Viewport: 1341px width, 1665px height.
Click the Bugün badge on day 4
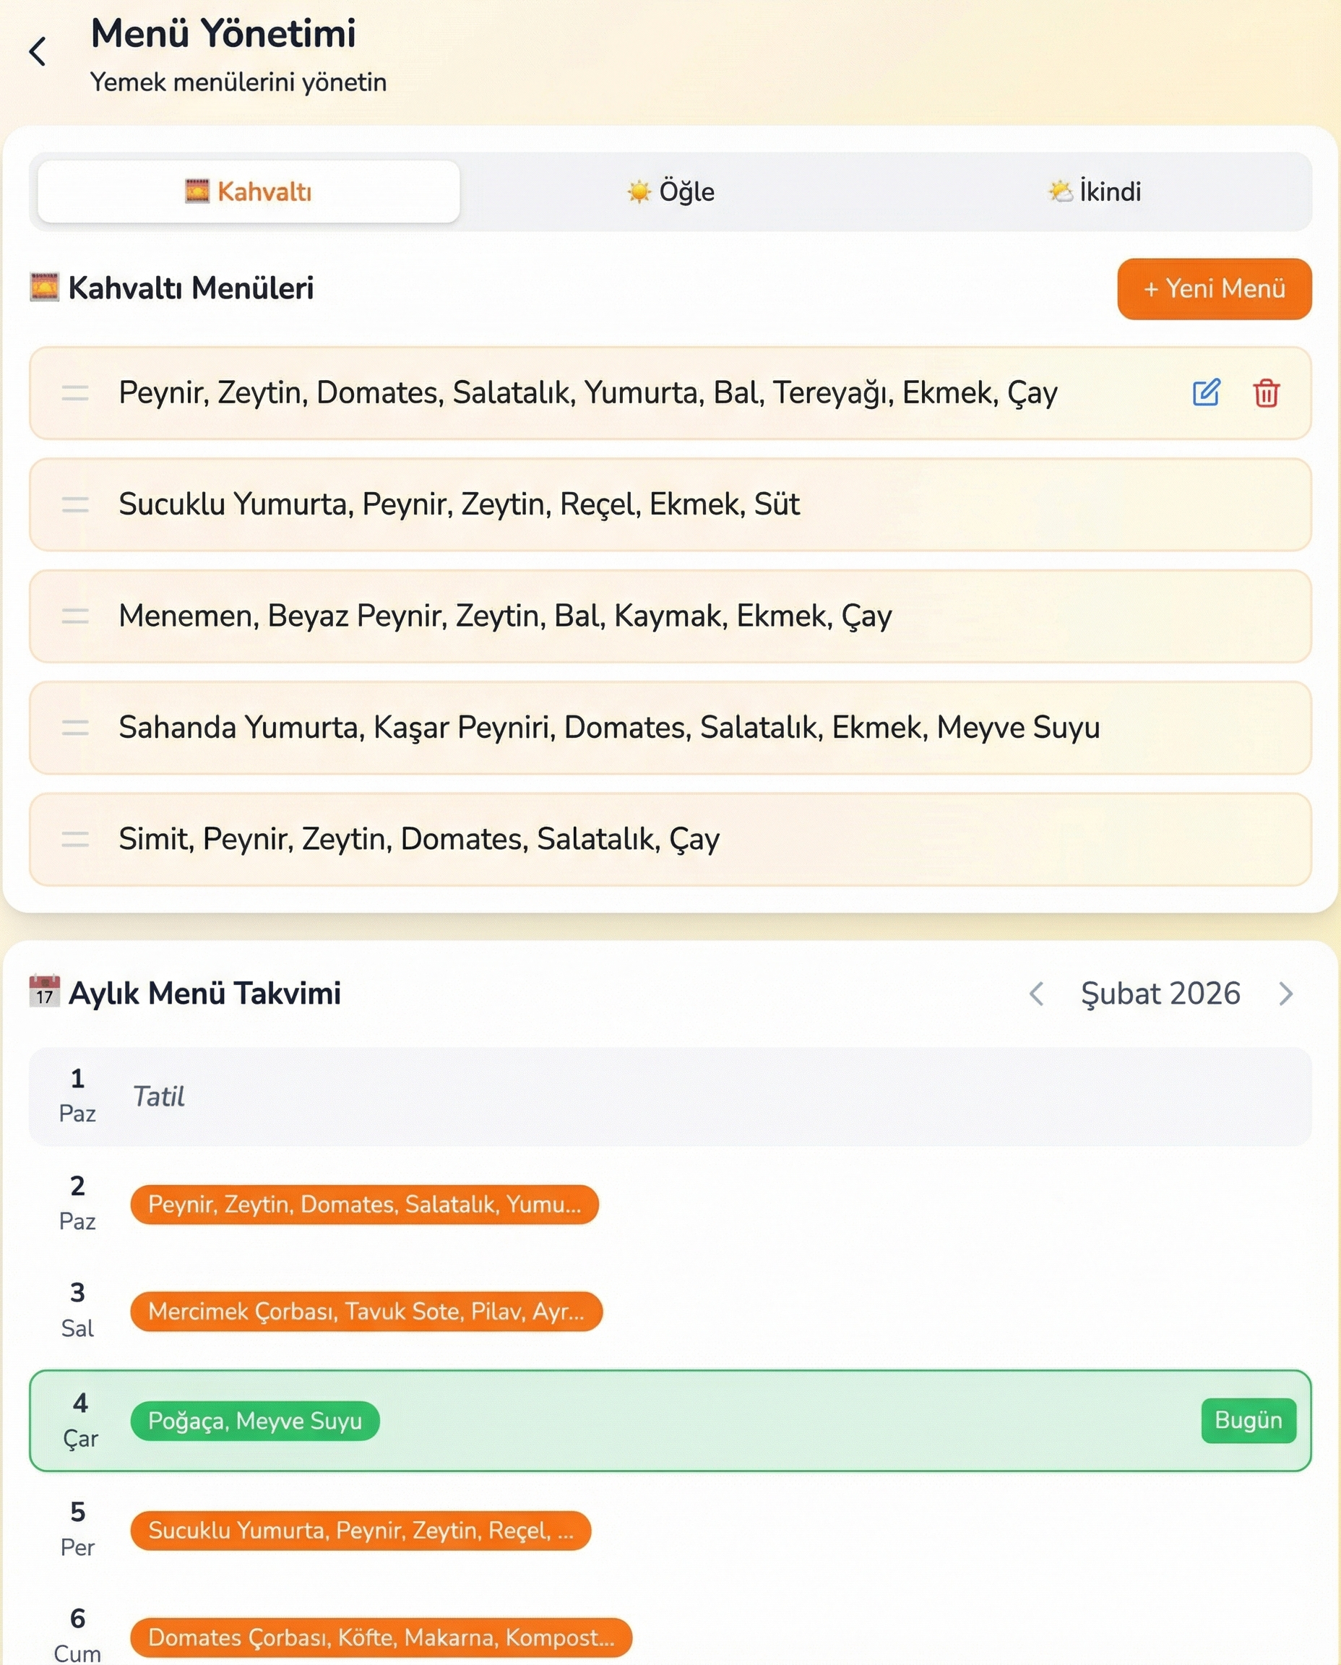pos(1248,1420)
